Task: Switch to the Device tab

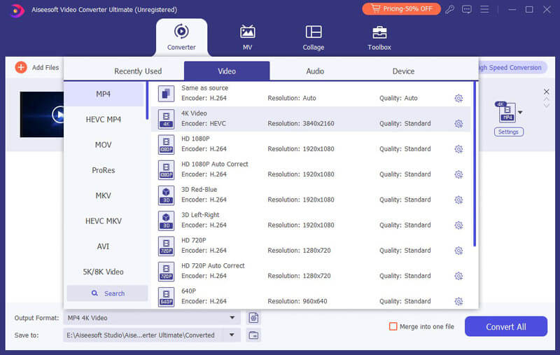Action: click(403, 71)
